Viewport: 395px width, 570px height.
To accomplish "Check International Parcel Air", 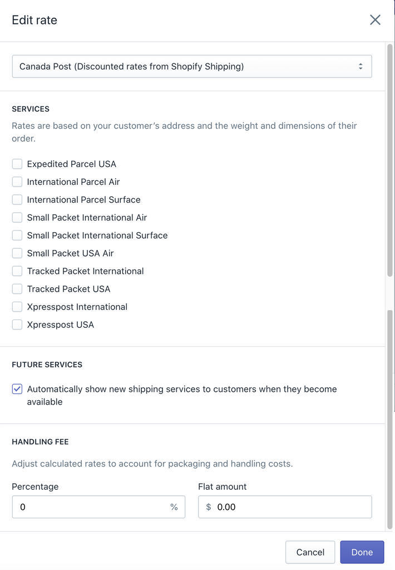I will coord(17,181).
